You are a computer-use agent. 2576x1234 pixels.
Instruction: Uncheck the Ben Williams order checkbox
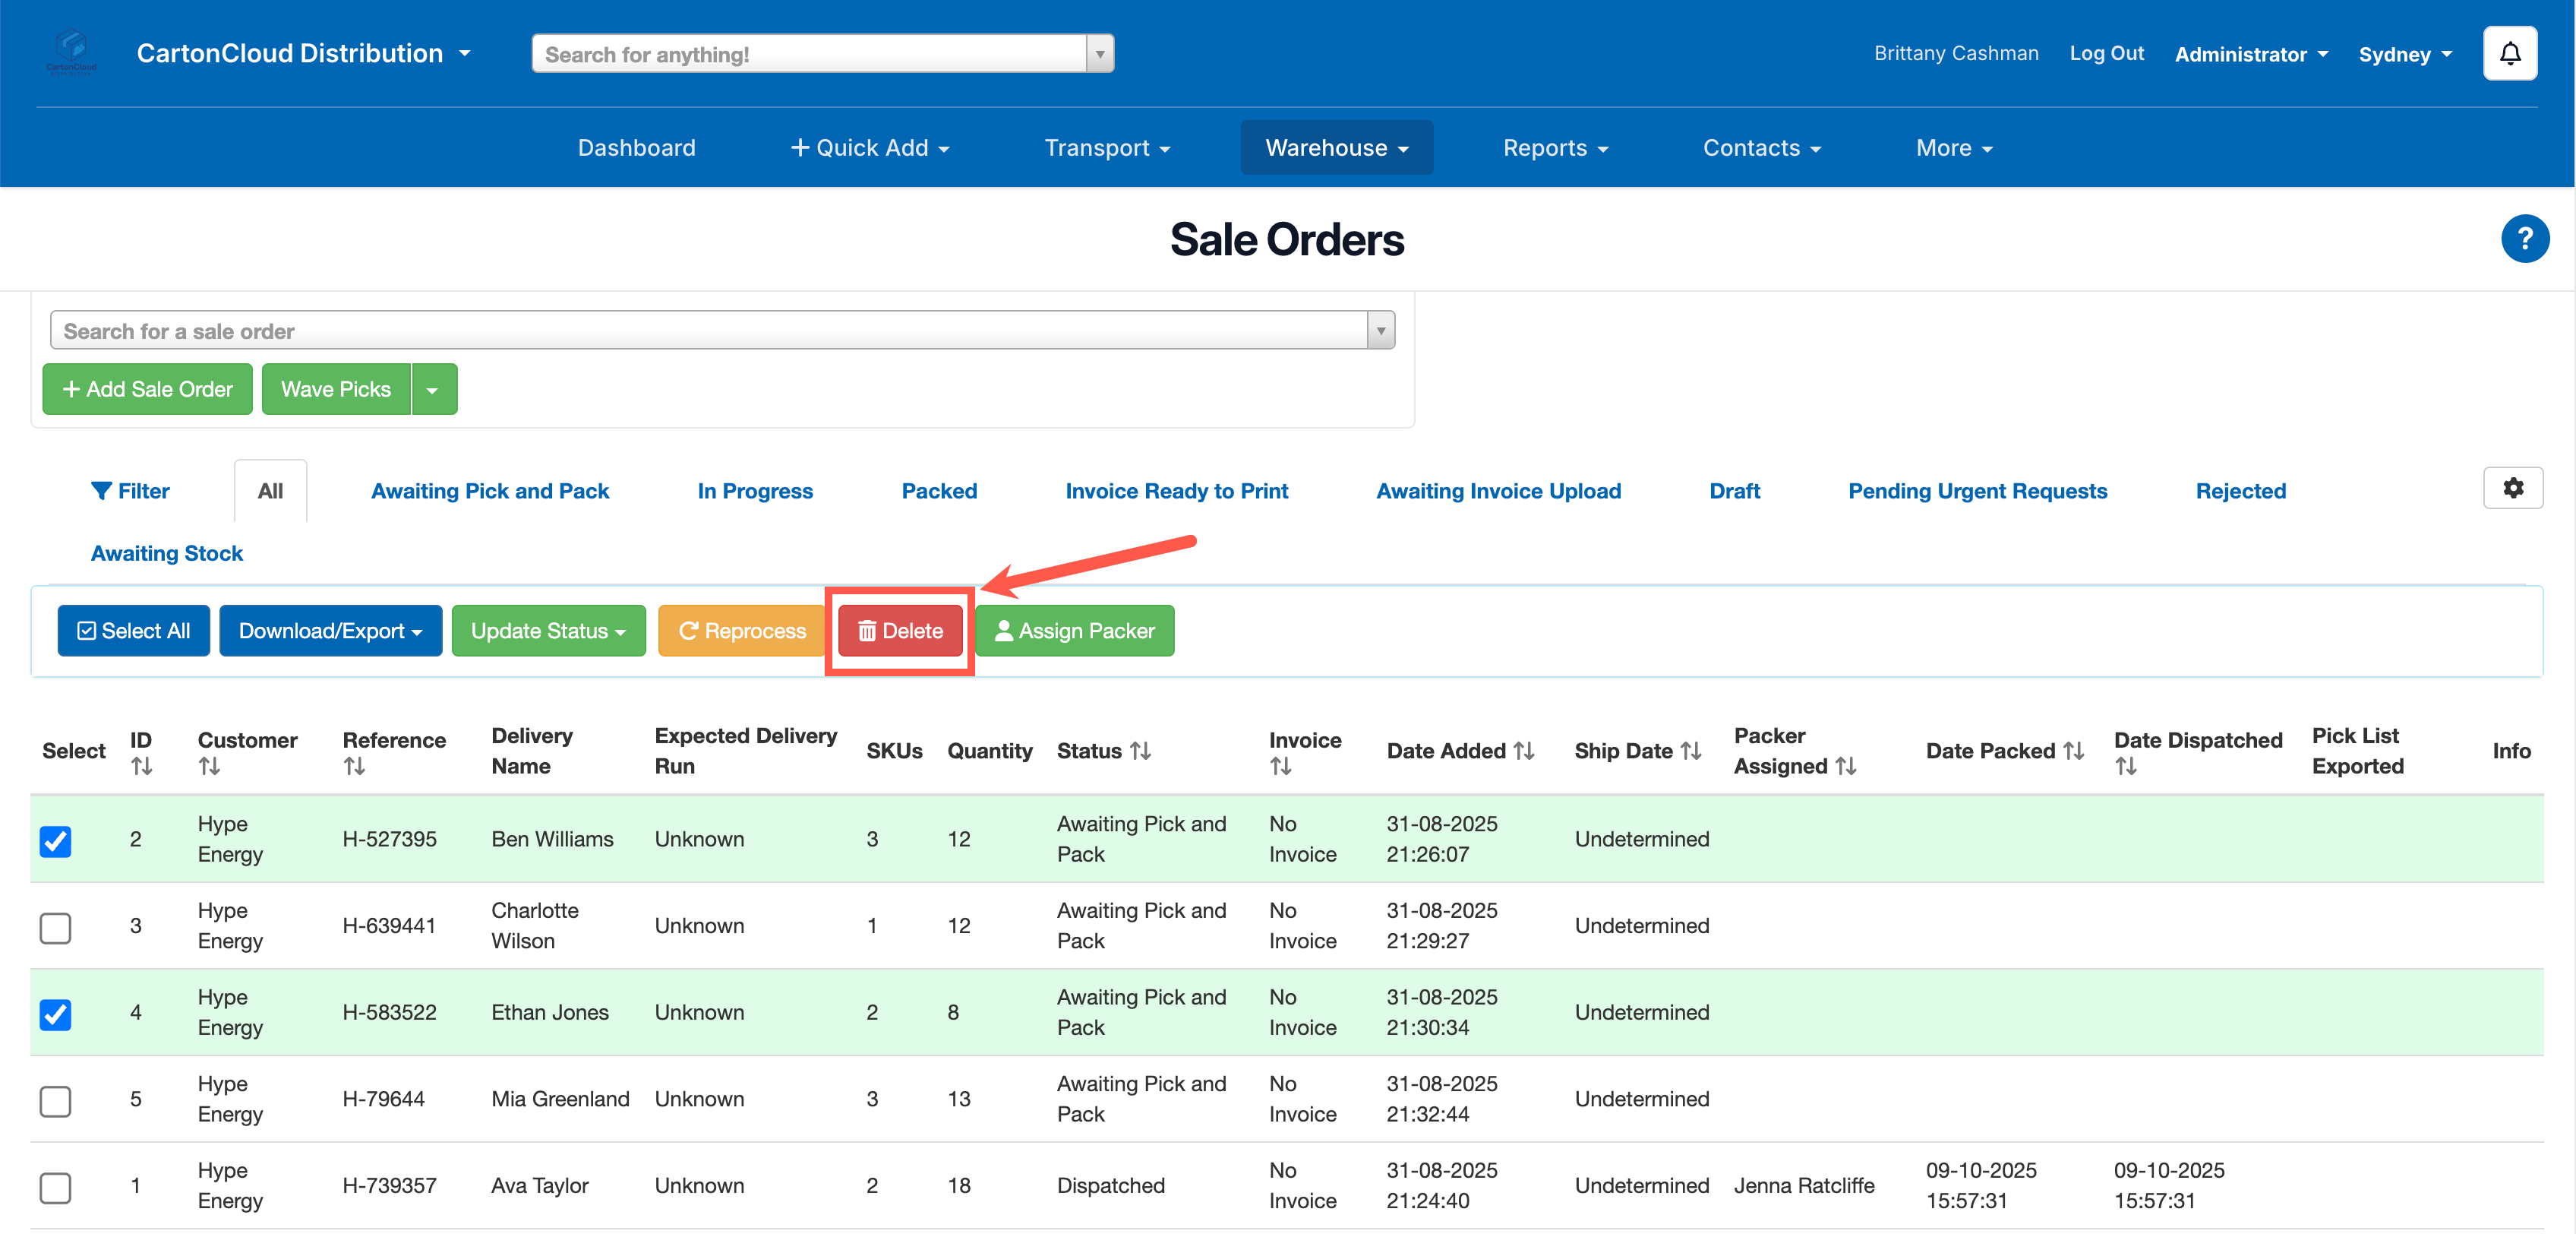(x=56, y=840)
